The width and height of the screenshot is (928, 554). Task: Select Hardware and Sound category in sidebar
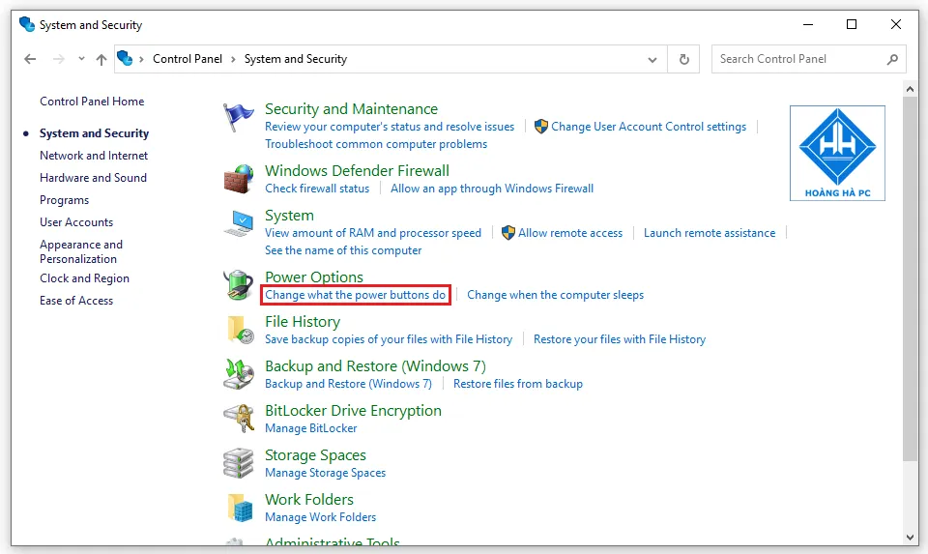point(93,178)
